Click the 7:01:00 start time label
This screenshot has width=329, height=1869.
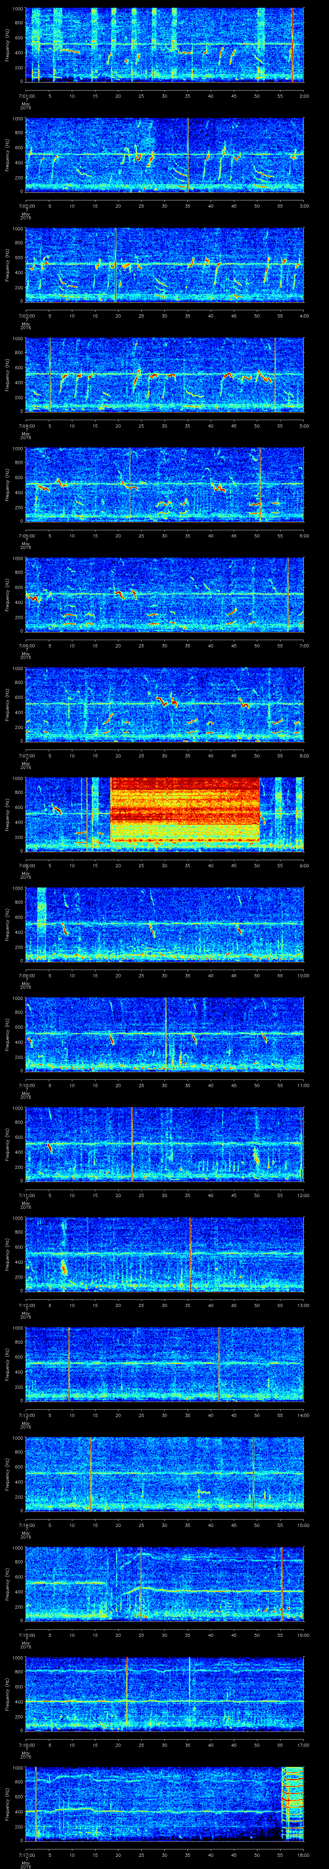pos(26,95)
